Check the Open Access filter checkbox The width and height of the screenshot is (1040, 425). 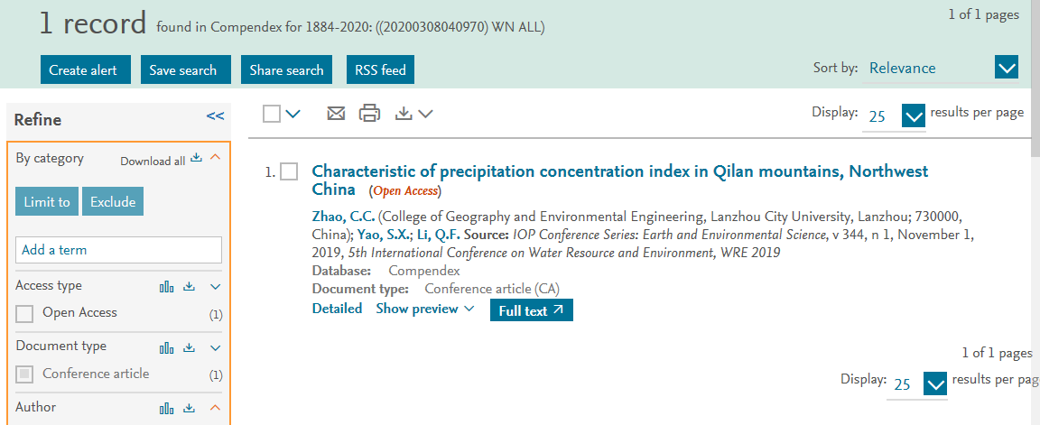tap(24, 314)
